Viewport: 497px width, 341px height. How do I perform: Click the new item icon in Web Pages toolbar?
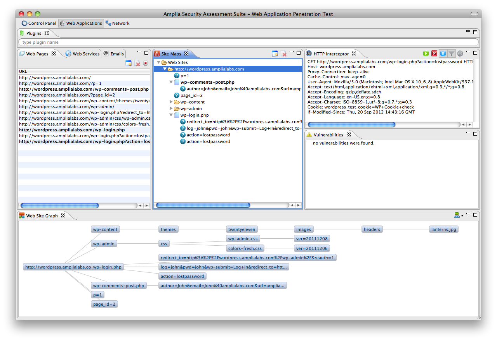129,63
